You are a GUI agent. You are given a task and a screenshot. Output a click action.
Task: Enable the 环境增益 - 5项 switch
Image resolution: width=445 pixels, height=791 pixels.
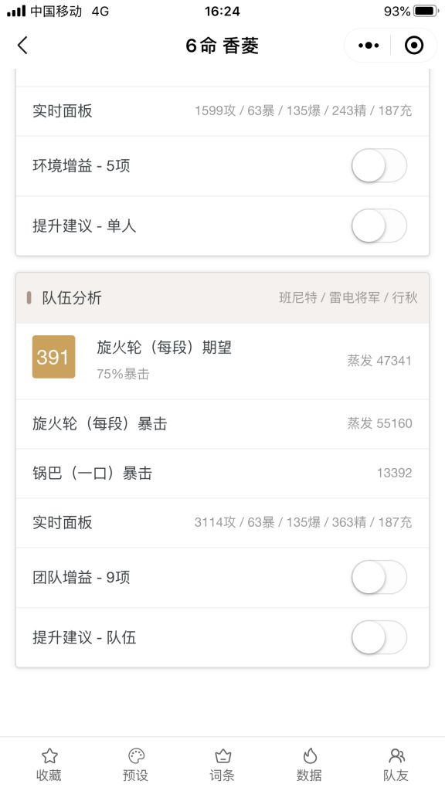click(x=379, y=165)
